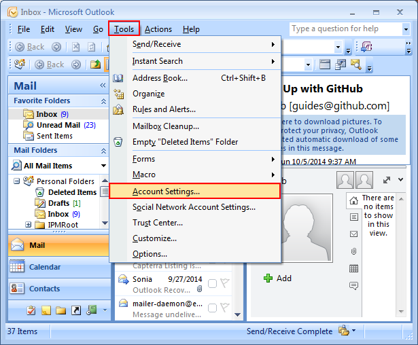Screen dimensions: 418x345
Task: Open Social Network Account Settings
Action: click(195, 207)
